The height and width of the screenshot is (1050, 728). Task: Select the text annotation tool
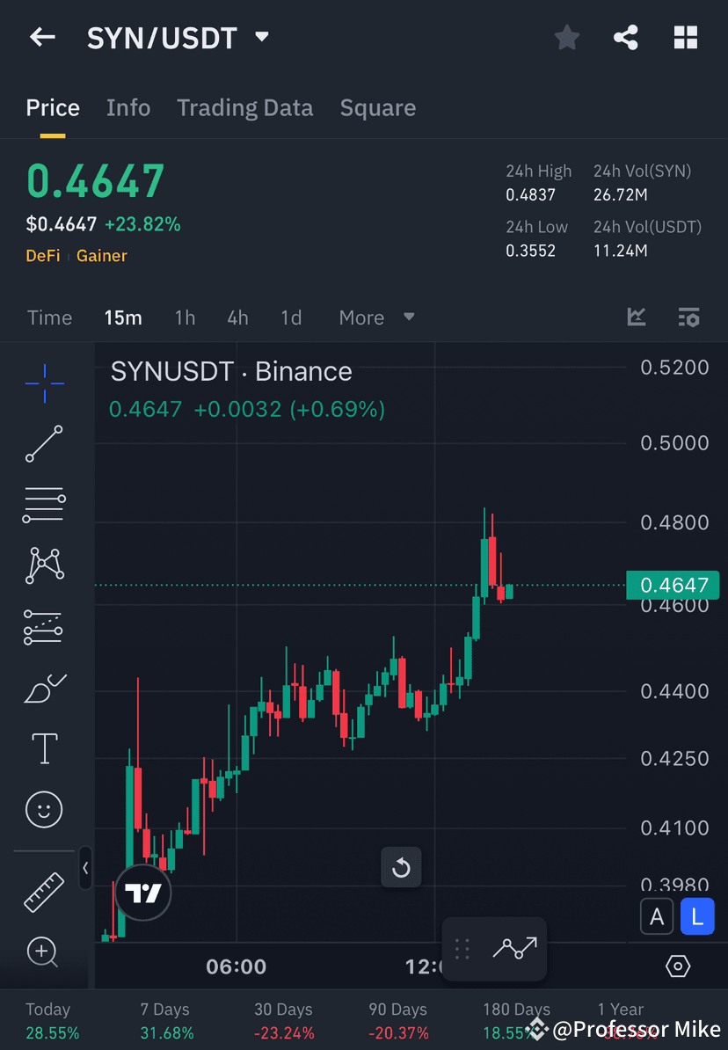click(x=44, y=748)
